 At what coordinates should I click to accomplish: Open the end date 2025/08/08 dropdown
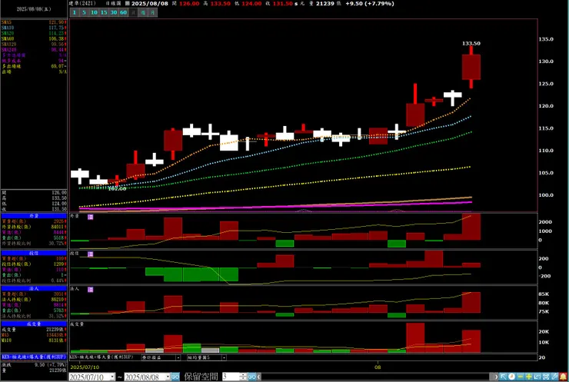168,377
